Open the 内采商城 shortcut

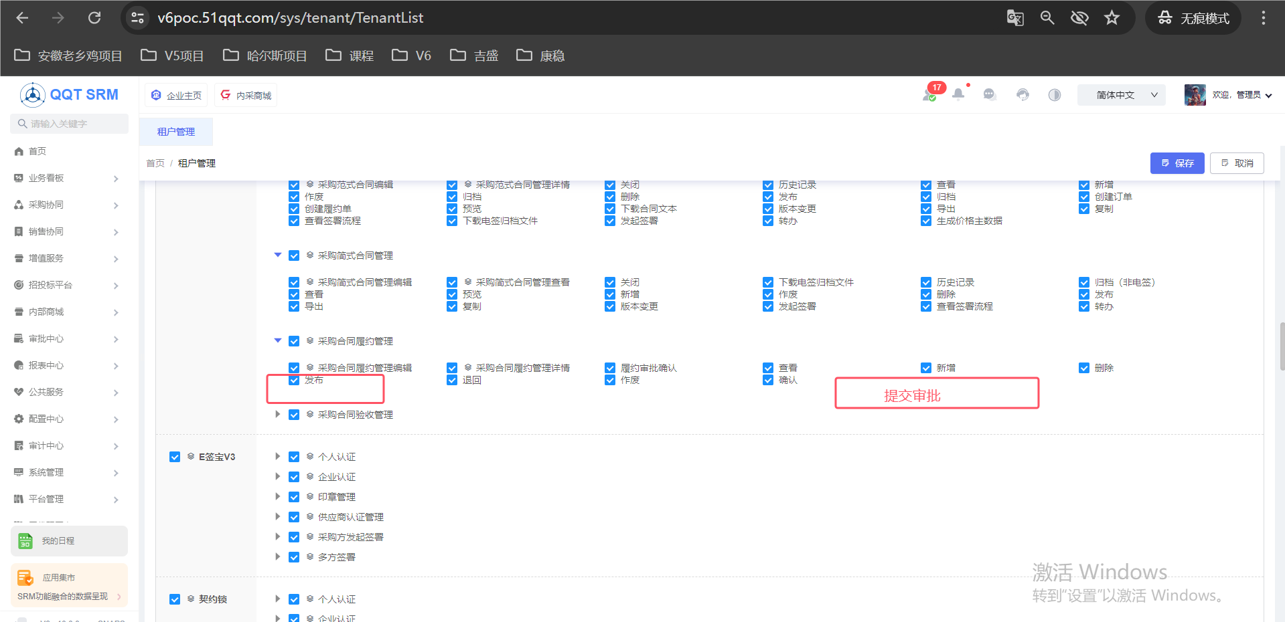pyautogui.click(x=246, y=96)
